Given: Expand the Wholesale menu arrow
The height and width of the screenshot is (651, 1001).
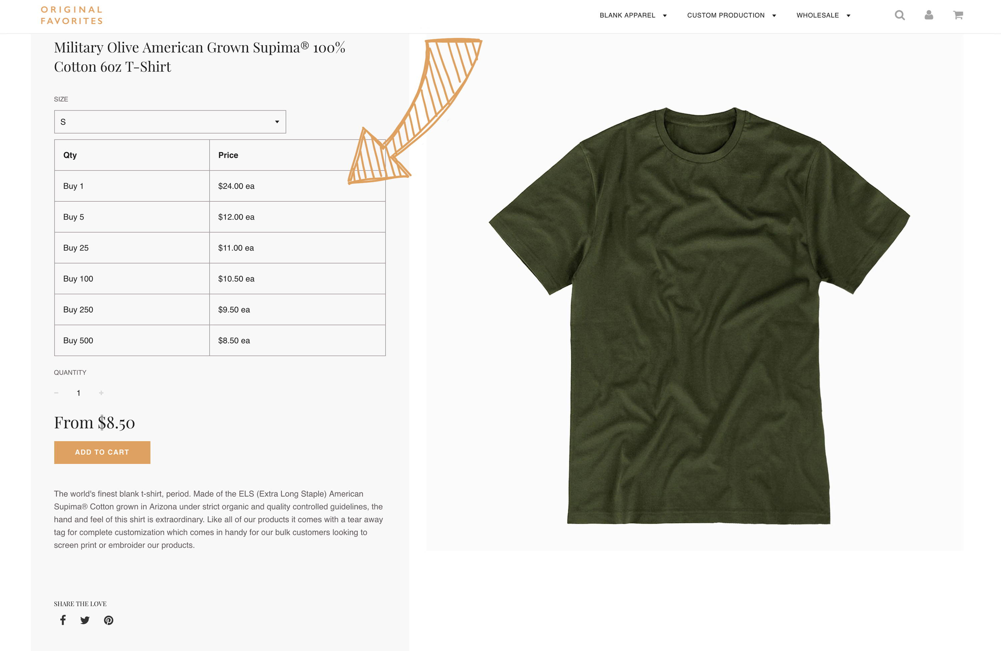Looking at the screenshot, I should 848,16.
